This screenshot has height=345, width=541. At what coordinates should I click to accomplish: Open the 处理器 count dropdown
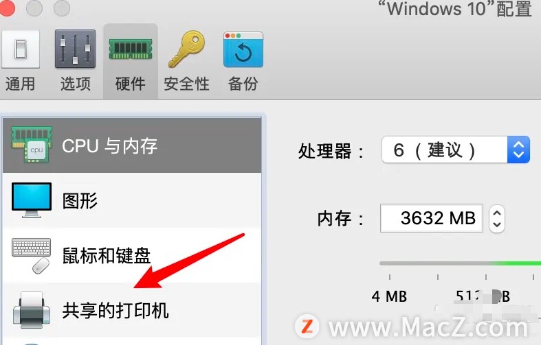tap(456, 150)
